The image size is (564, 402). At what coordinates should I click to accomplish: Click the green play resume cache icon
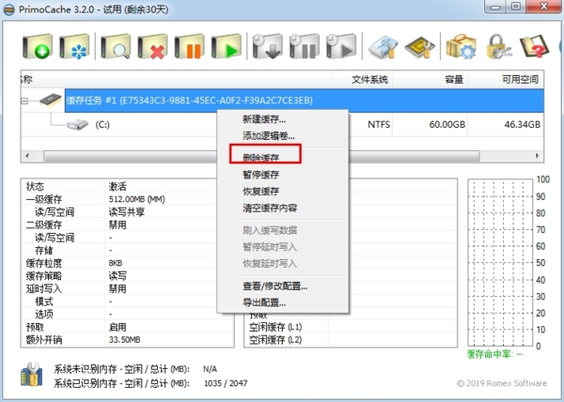227,46
